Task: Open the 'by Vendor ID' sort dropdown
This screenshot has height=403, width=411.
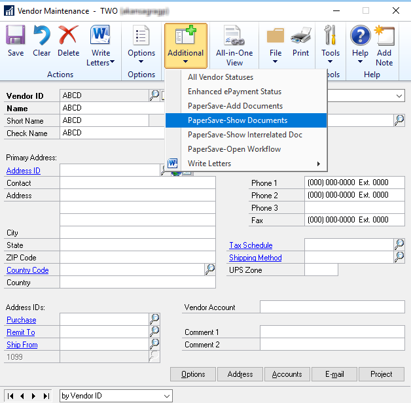Action: [x=167, y=396]
